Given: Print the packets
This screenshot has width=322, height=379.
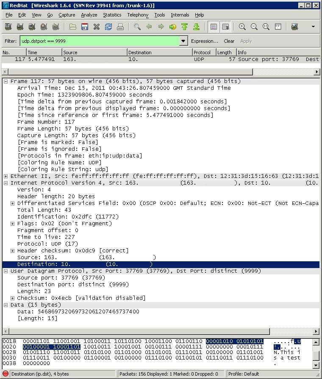Looking at the screenshot, I should (x=120, y=27).
